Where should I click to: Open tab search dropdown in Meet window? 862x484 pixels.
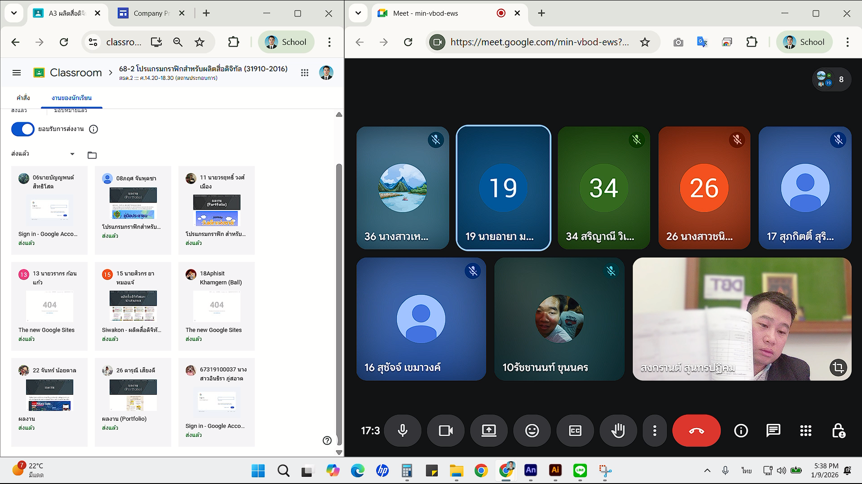click(x=358, y=13)
